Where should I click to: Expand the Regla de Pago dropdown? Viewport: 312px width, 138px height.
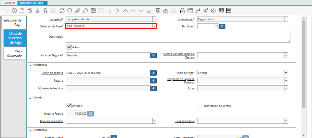(x=286, y=73)
